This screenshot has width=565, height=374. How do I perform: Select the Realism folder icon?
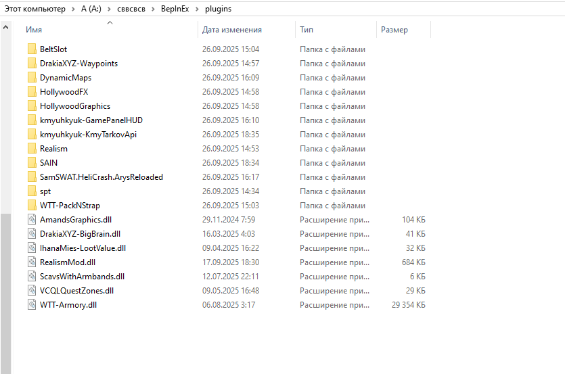click(32, 149)
